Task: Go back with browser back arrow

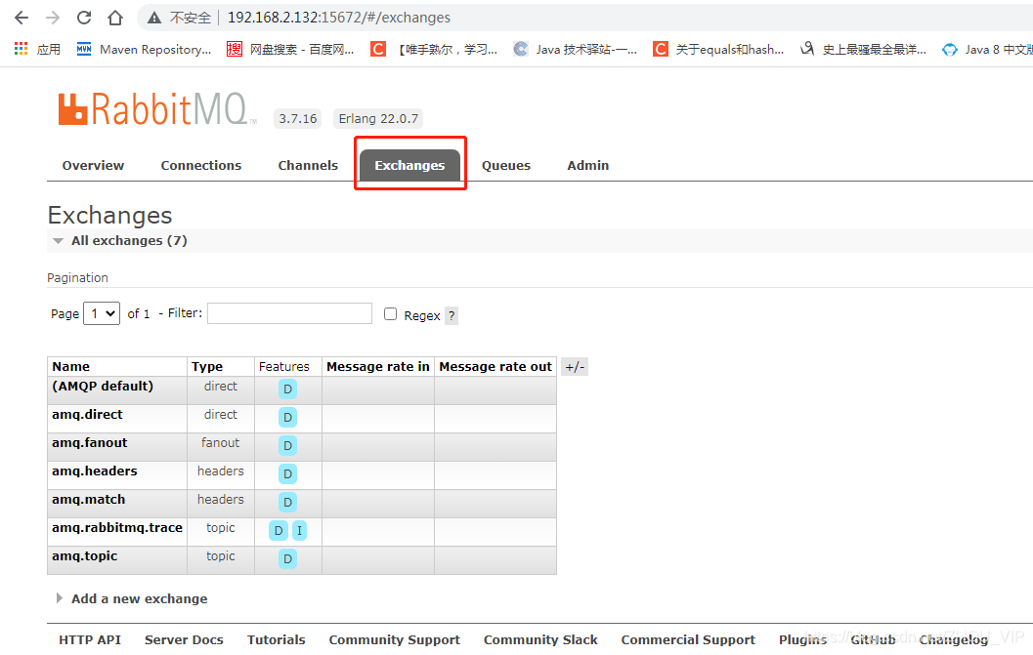Action: pyautogui.click(x=22, y=18)
